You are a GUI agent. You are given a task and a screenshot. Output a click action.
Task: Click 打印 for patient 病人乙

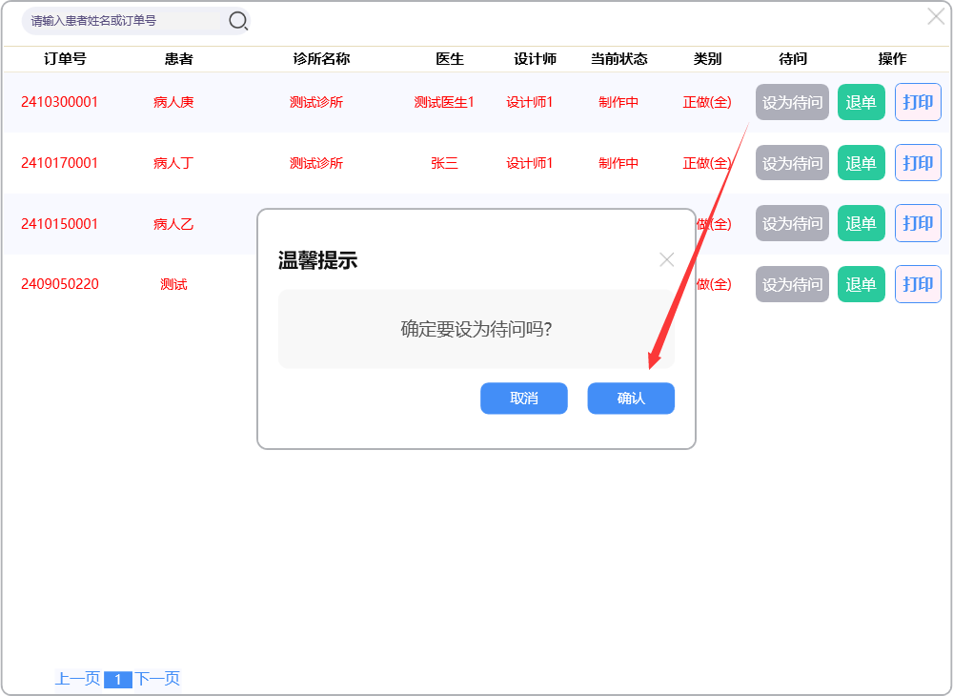918,223
